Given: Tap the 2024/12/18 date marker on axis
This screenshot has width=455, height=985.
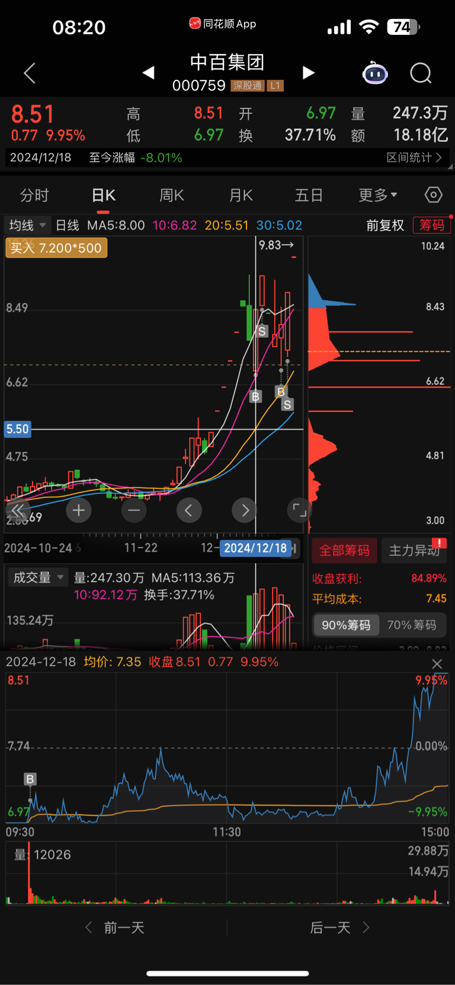Looking at the screenshot, I should [x=255, y=548].
